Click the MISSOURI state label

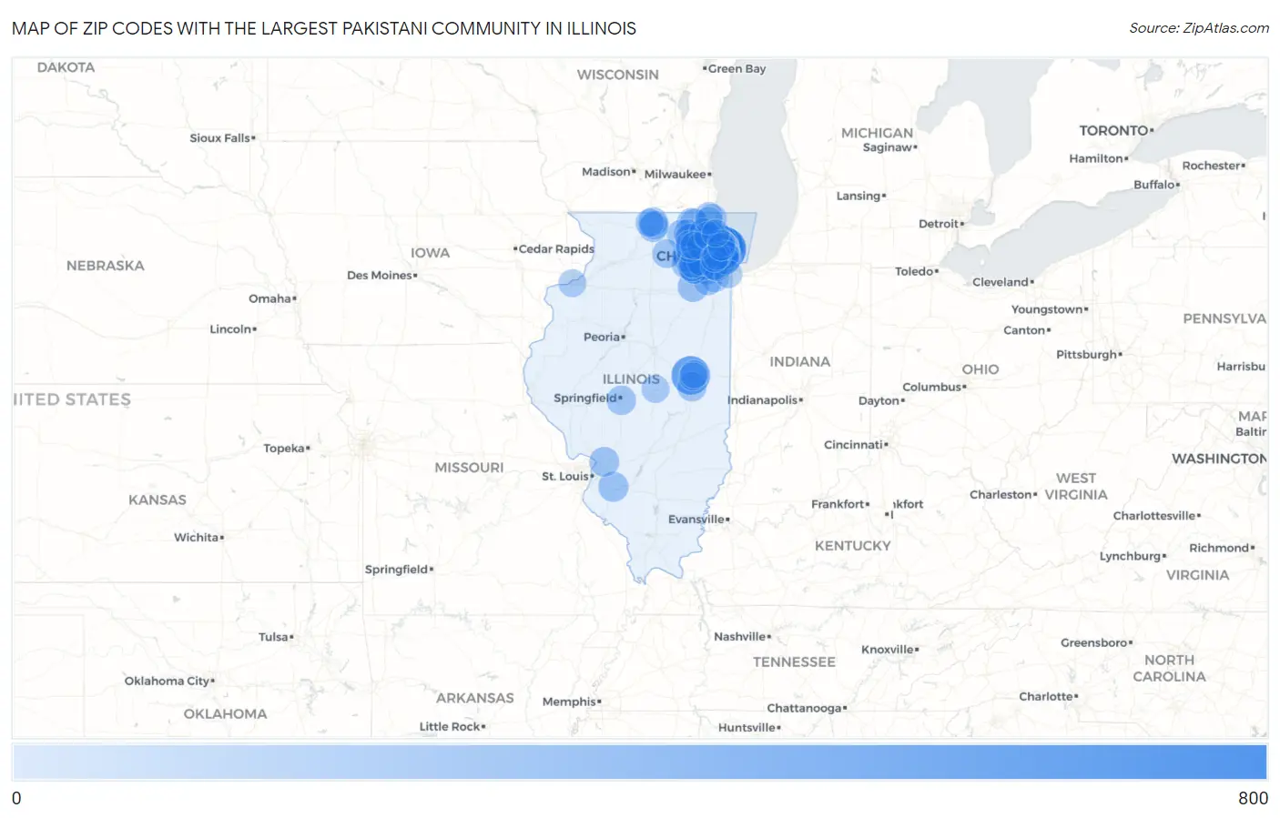pyautogui.click(x=469, y=468)
